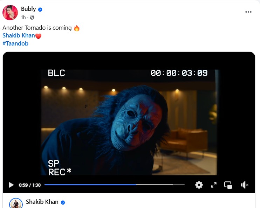The height and width of the screenshot is (208, 260).
Task: Click the public globe privacy icon
Action: [32, 17]
